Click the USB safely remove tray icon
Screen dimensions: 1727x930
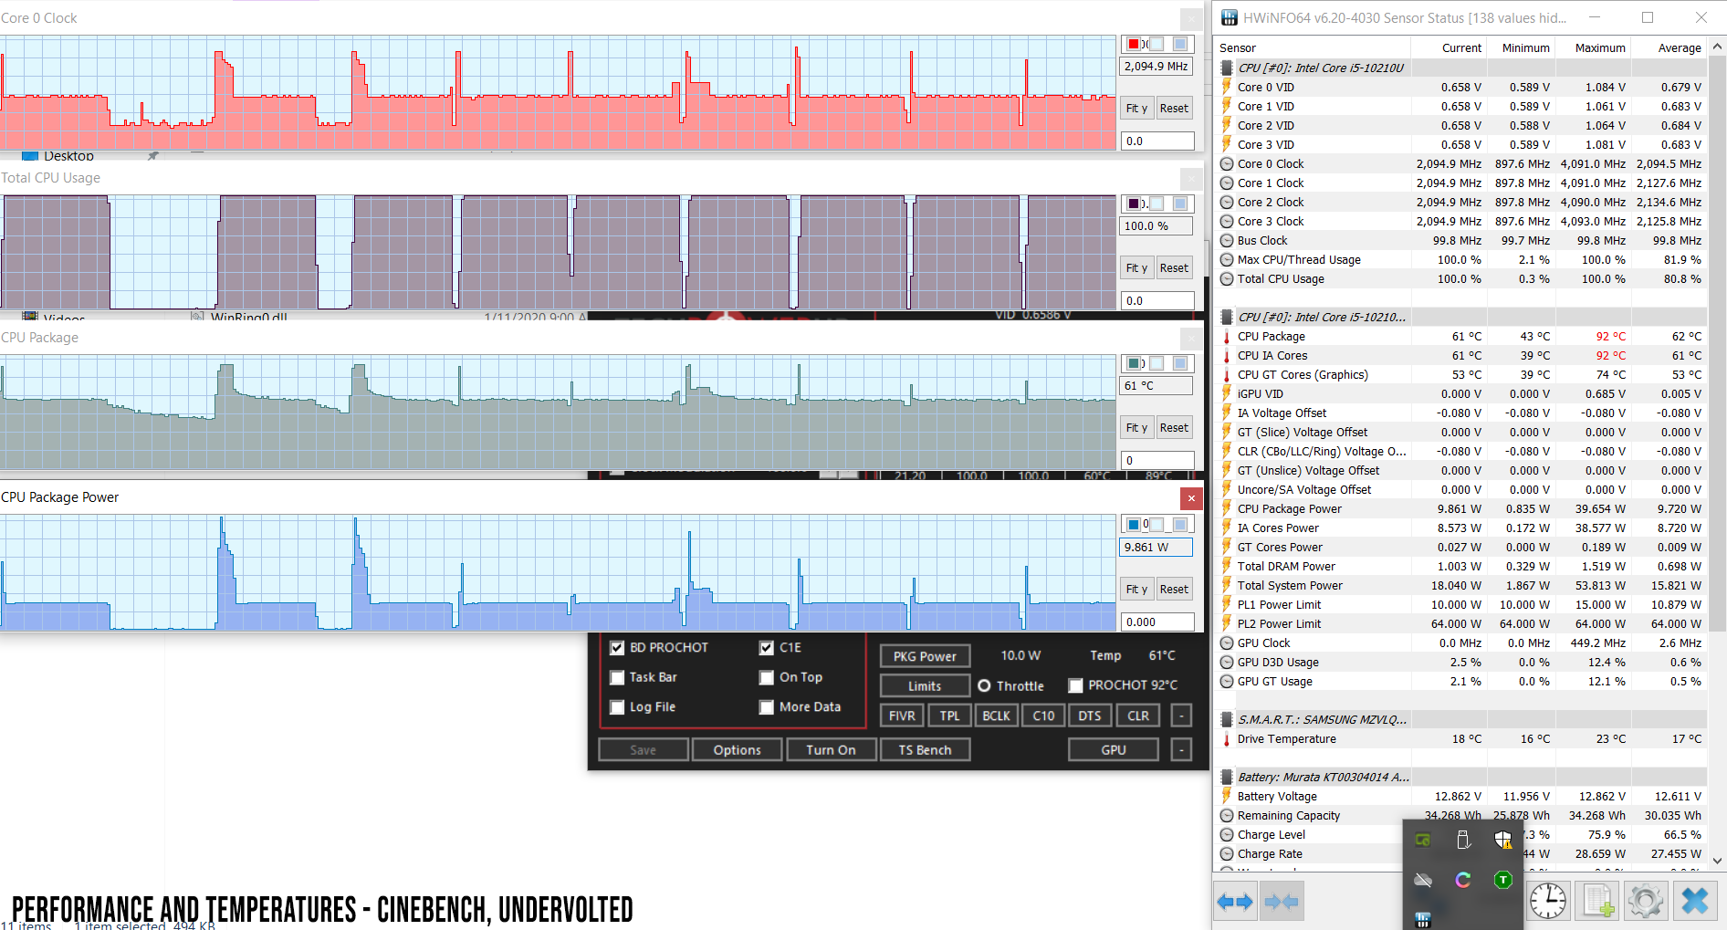(x=1463, y=840)
